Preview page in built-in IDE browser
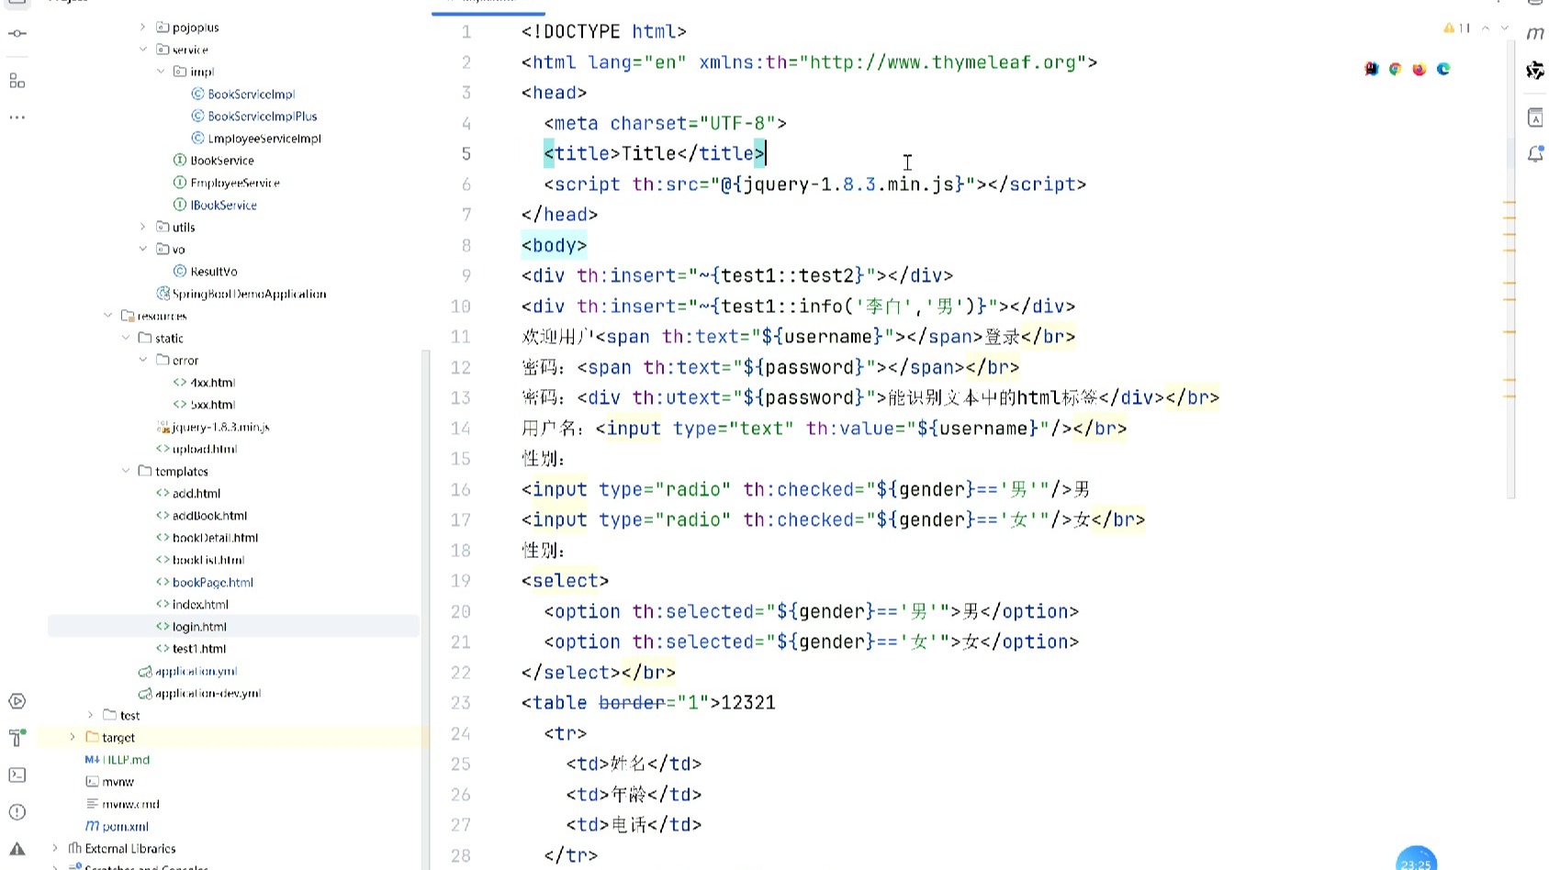Image resolution: width=1549 pixels, height=870 pixels. tap(1372, 69)
